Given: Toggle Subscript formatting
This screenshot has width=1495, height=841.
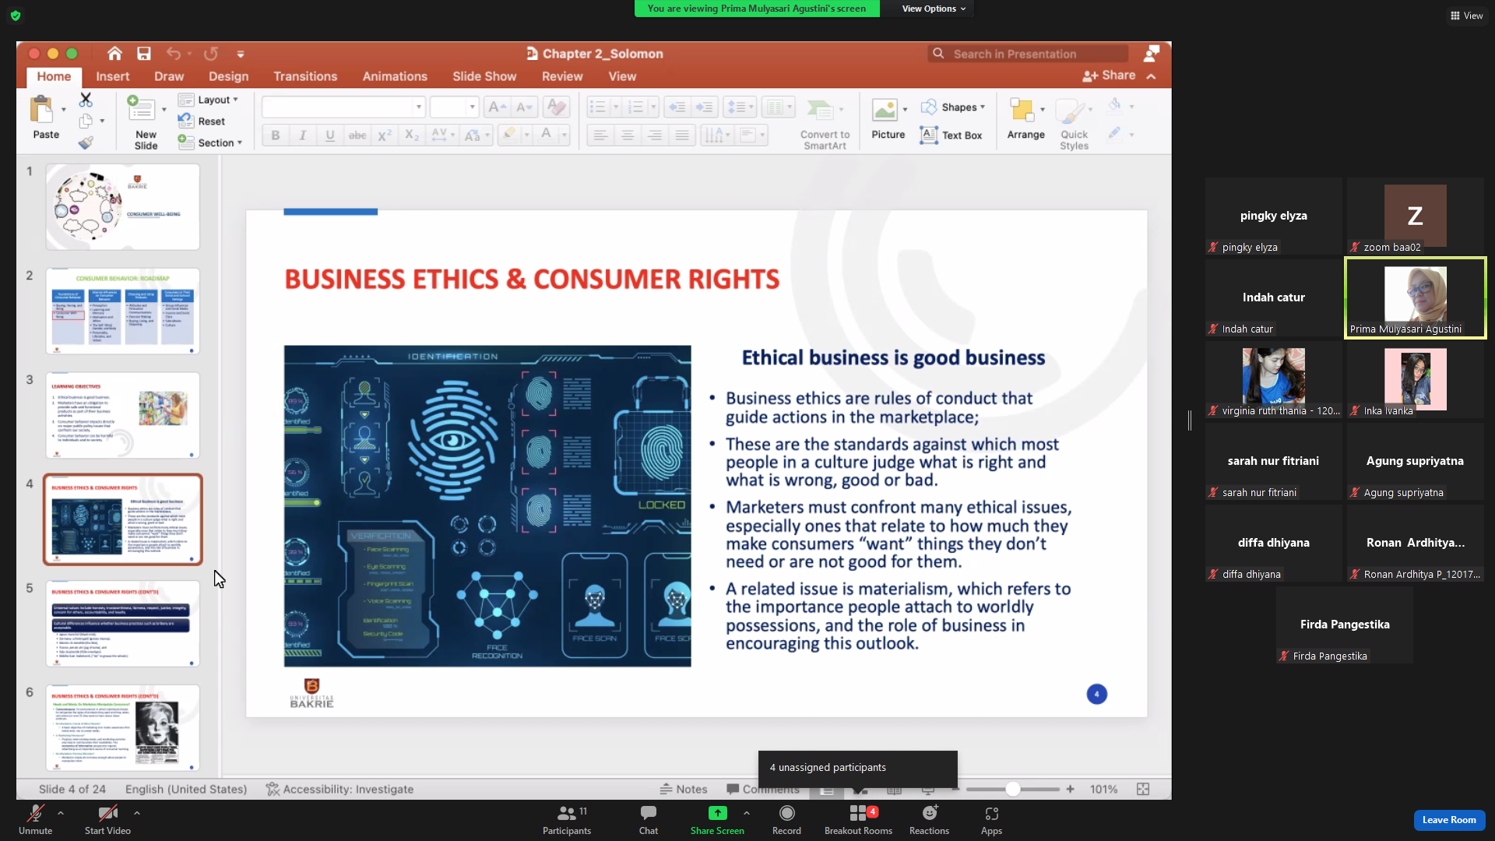Looking at the screenshot, I should [412, 135].
